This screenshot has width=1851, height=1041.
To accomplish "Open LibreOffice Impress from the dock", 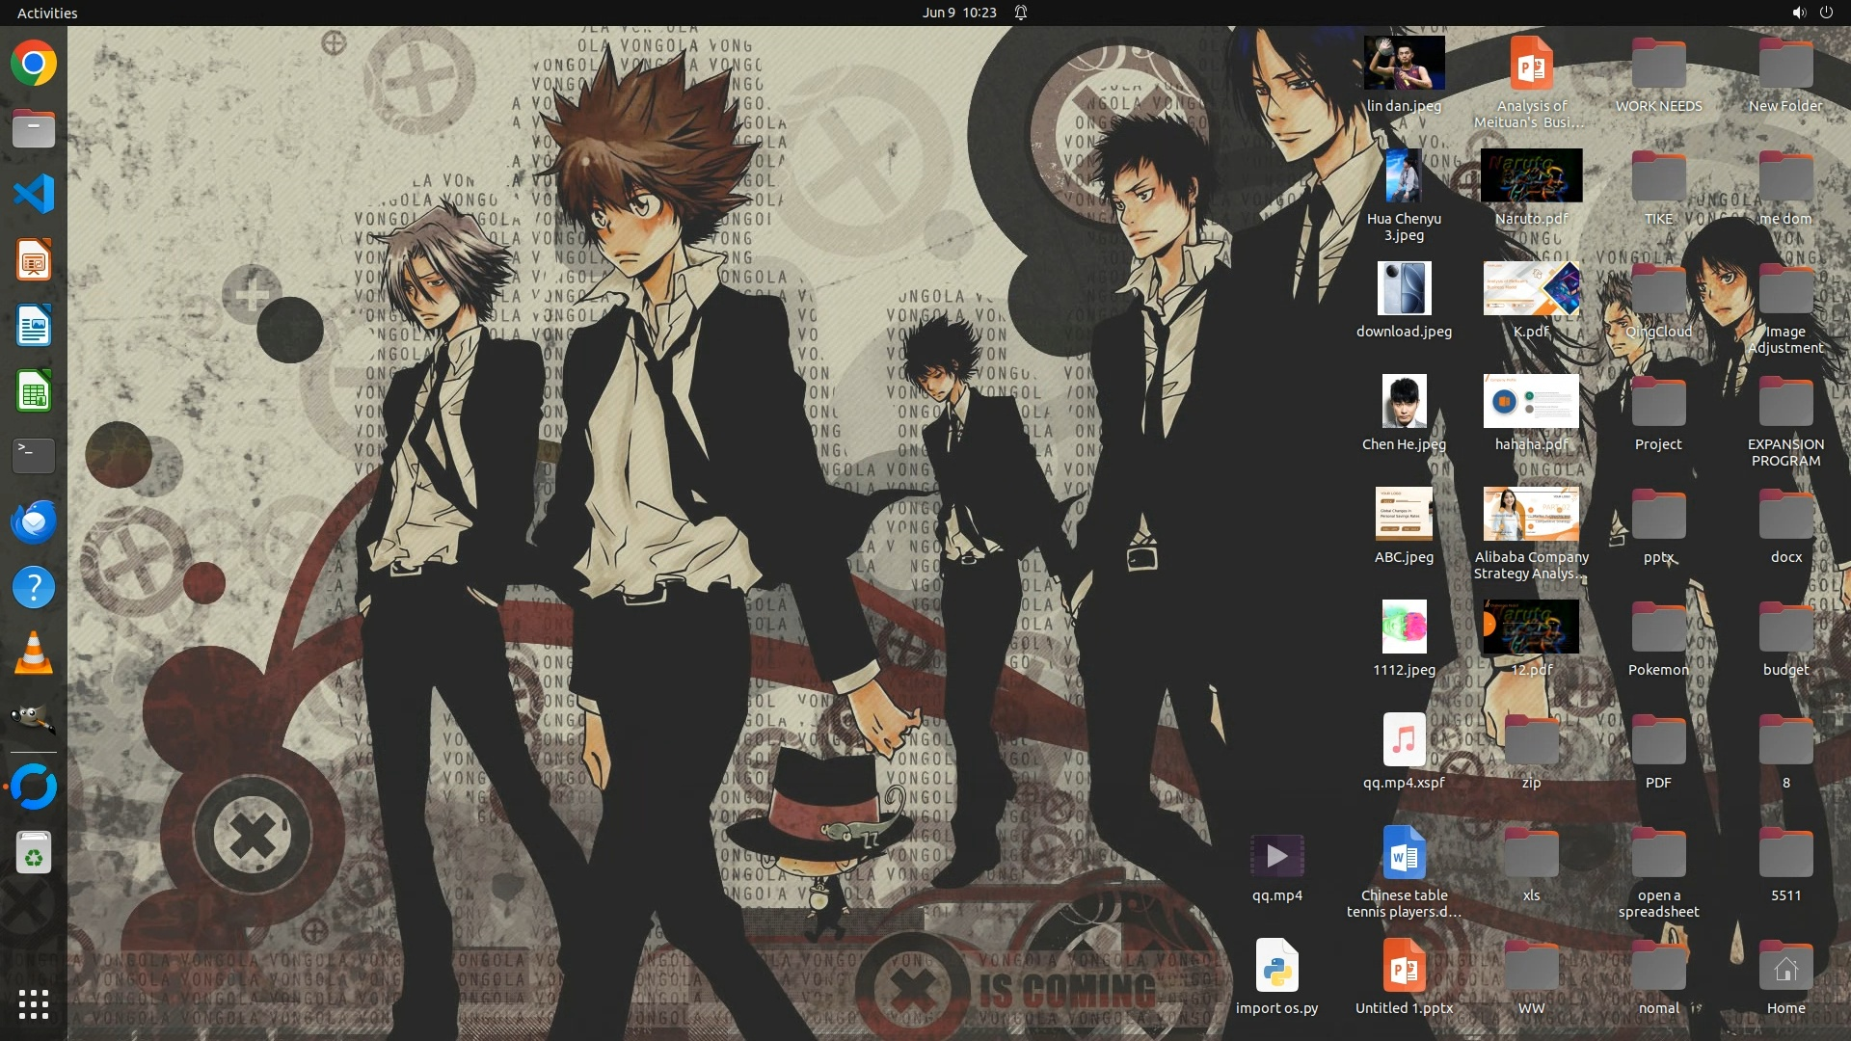I will coord(34,260).
